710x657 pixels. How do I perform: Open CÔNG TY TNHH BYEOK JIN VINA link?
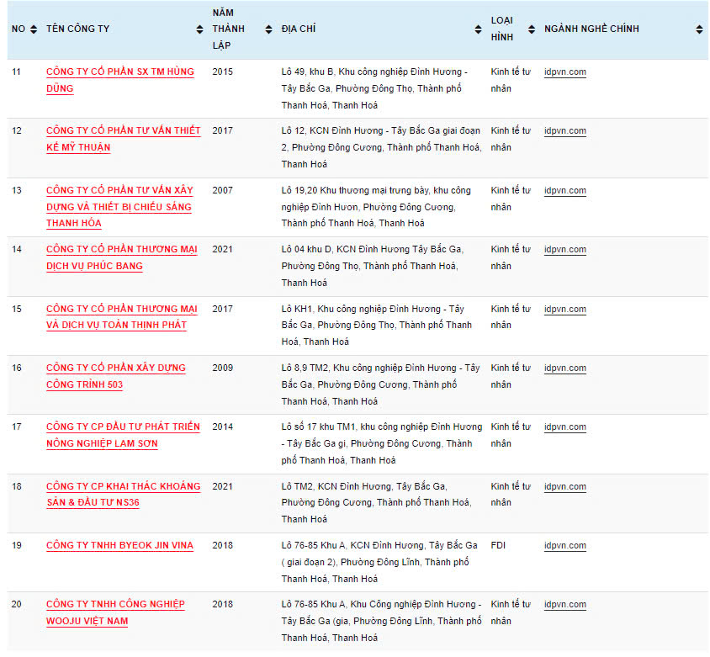(x=119, y=545)
